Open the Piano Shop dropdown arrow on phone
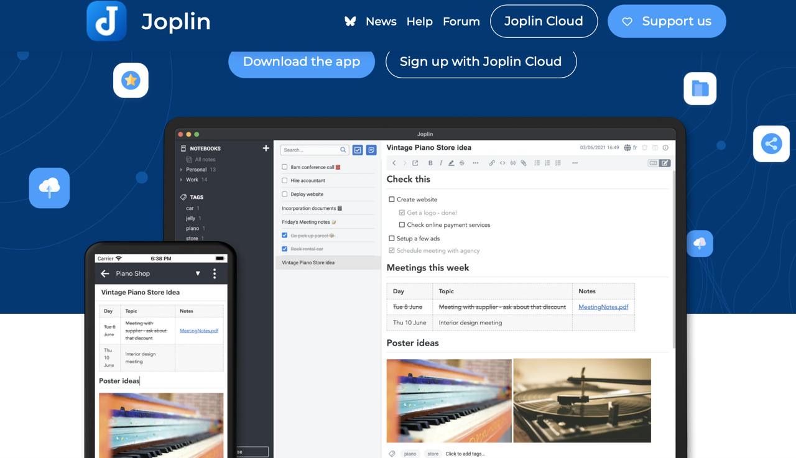This screenshot has width=796, height=458. click(198, 273)
